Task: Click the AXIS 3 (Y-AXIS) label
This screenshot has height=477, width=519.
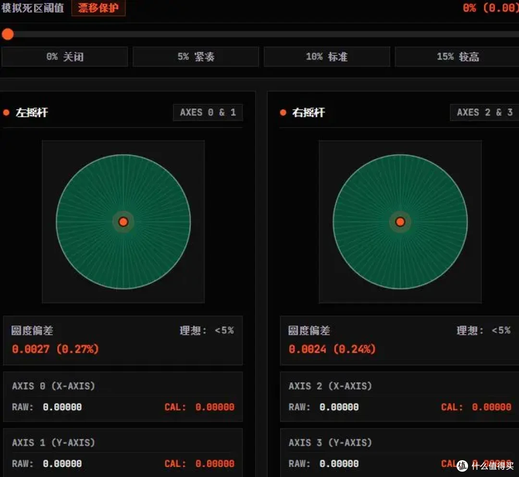Action: point(330,442)
